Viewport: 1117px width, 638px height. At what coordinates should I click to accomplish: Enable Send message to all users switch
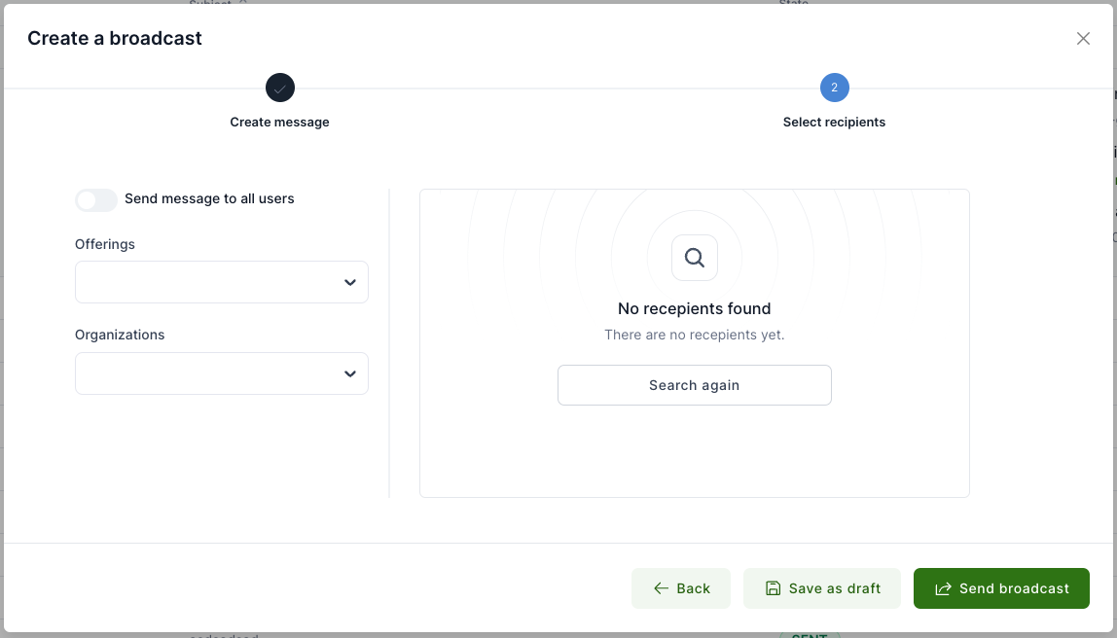pos(96,199)
